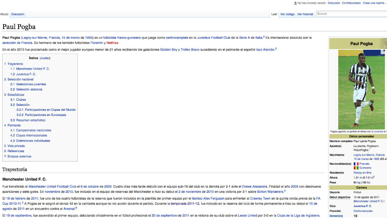Viewport: 387px width, 218px height.
Task: Open the Arsenal link
Action: (69, 209)
